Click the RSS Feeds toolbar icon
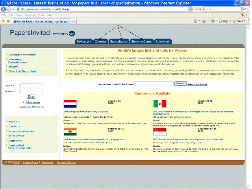 coord(204,21)
